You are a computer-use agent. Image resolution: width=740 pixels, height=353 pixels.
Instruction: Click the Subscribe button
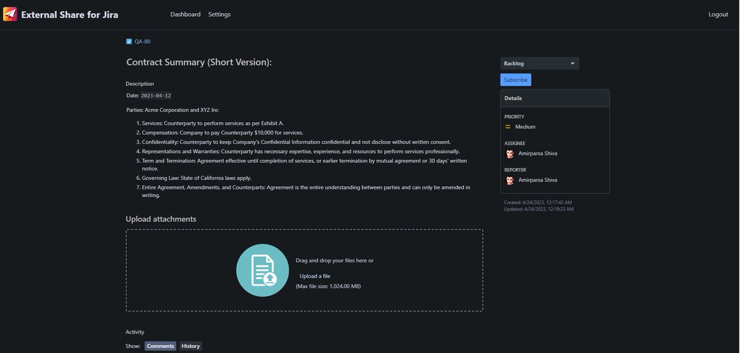tap(516, 80)
